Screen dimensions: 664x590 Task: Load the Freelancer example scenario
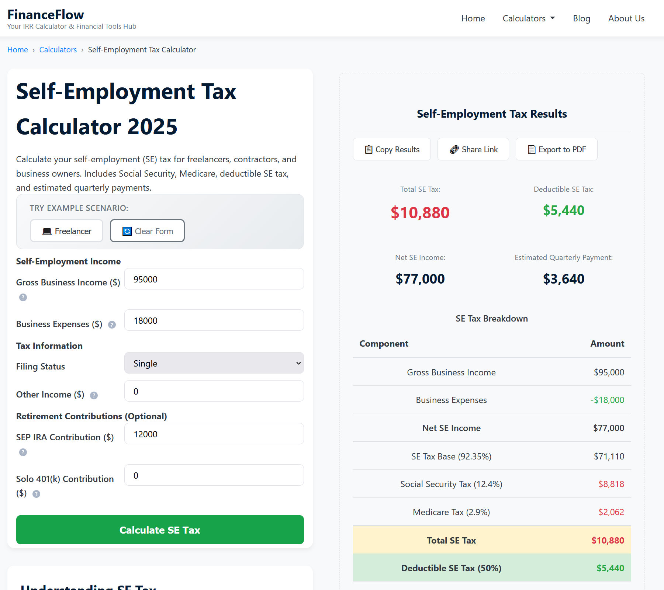click(66, 231)
